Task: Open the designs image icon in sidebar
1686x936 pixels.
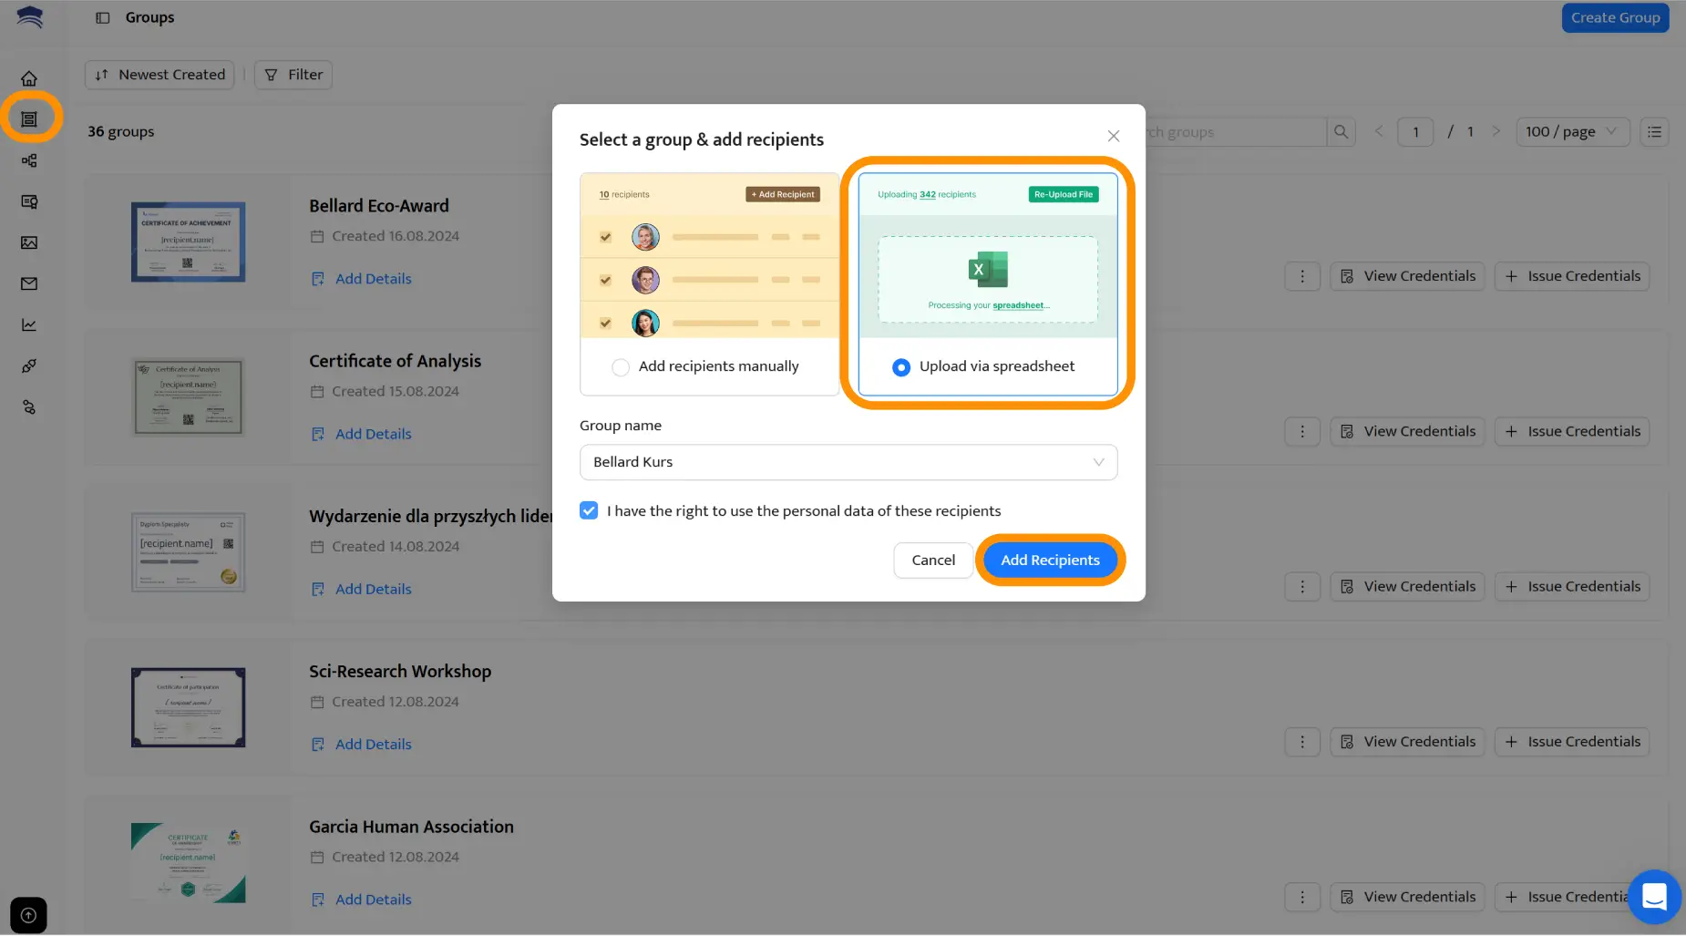Action: [x=29, y=242]
